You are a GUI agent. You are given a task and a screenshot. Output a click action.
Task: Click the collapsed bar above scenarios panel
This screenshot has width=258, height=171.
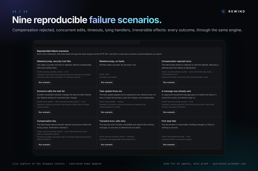point(87,42)
